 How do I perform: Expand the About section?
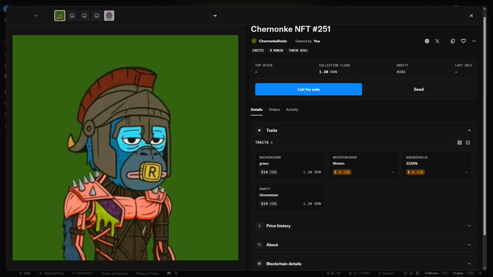(x=364, y=245)
